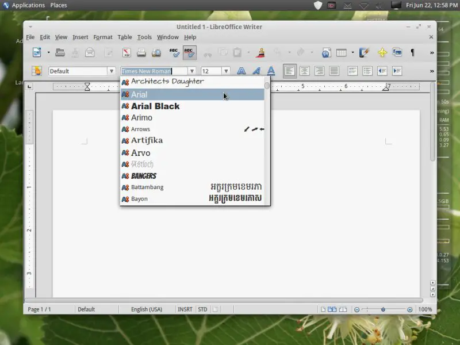Choose Arial Black font
The width and height of the screenshot is (460, 345).
coord(193,106)
